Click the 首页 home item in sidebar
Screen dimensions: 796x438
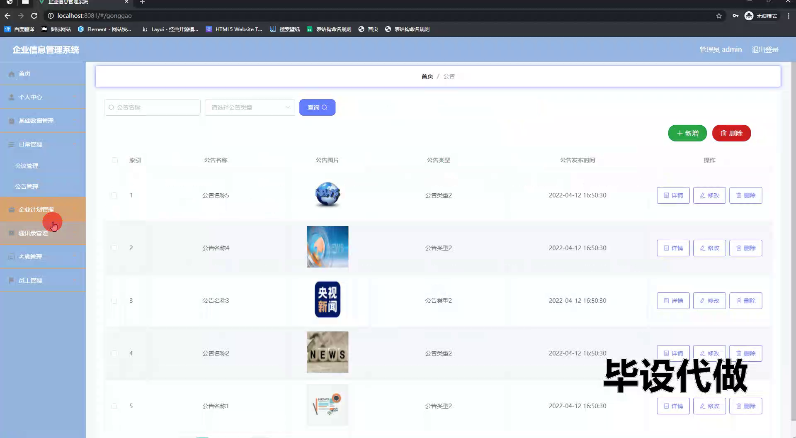(43, 73)
